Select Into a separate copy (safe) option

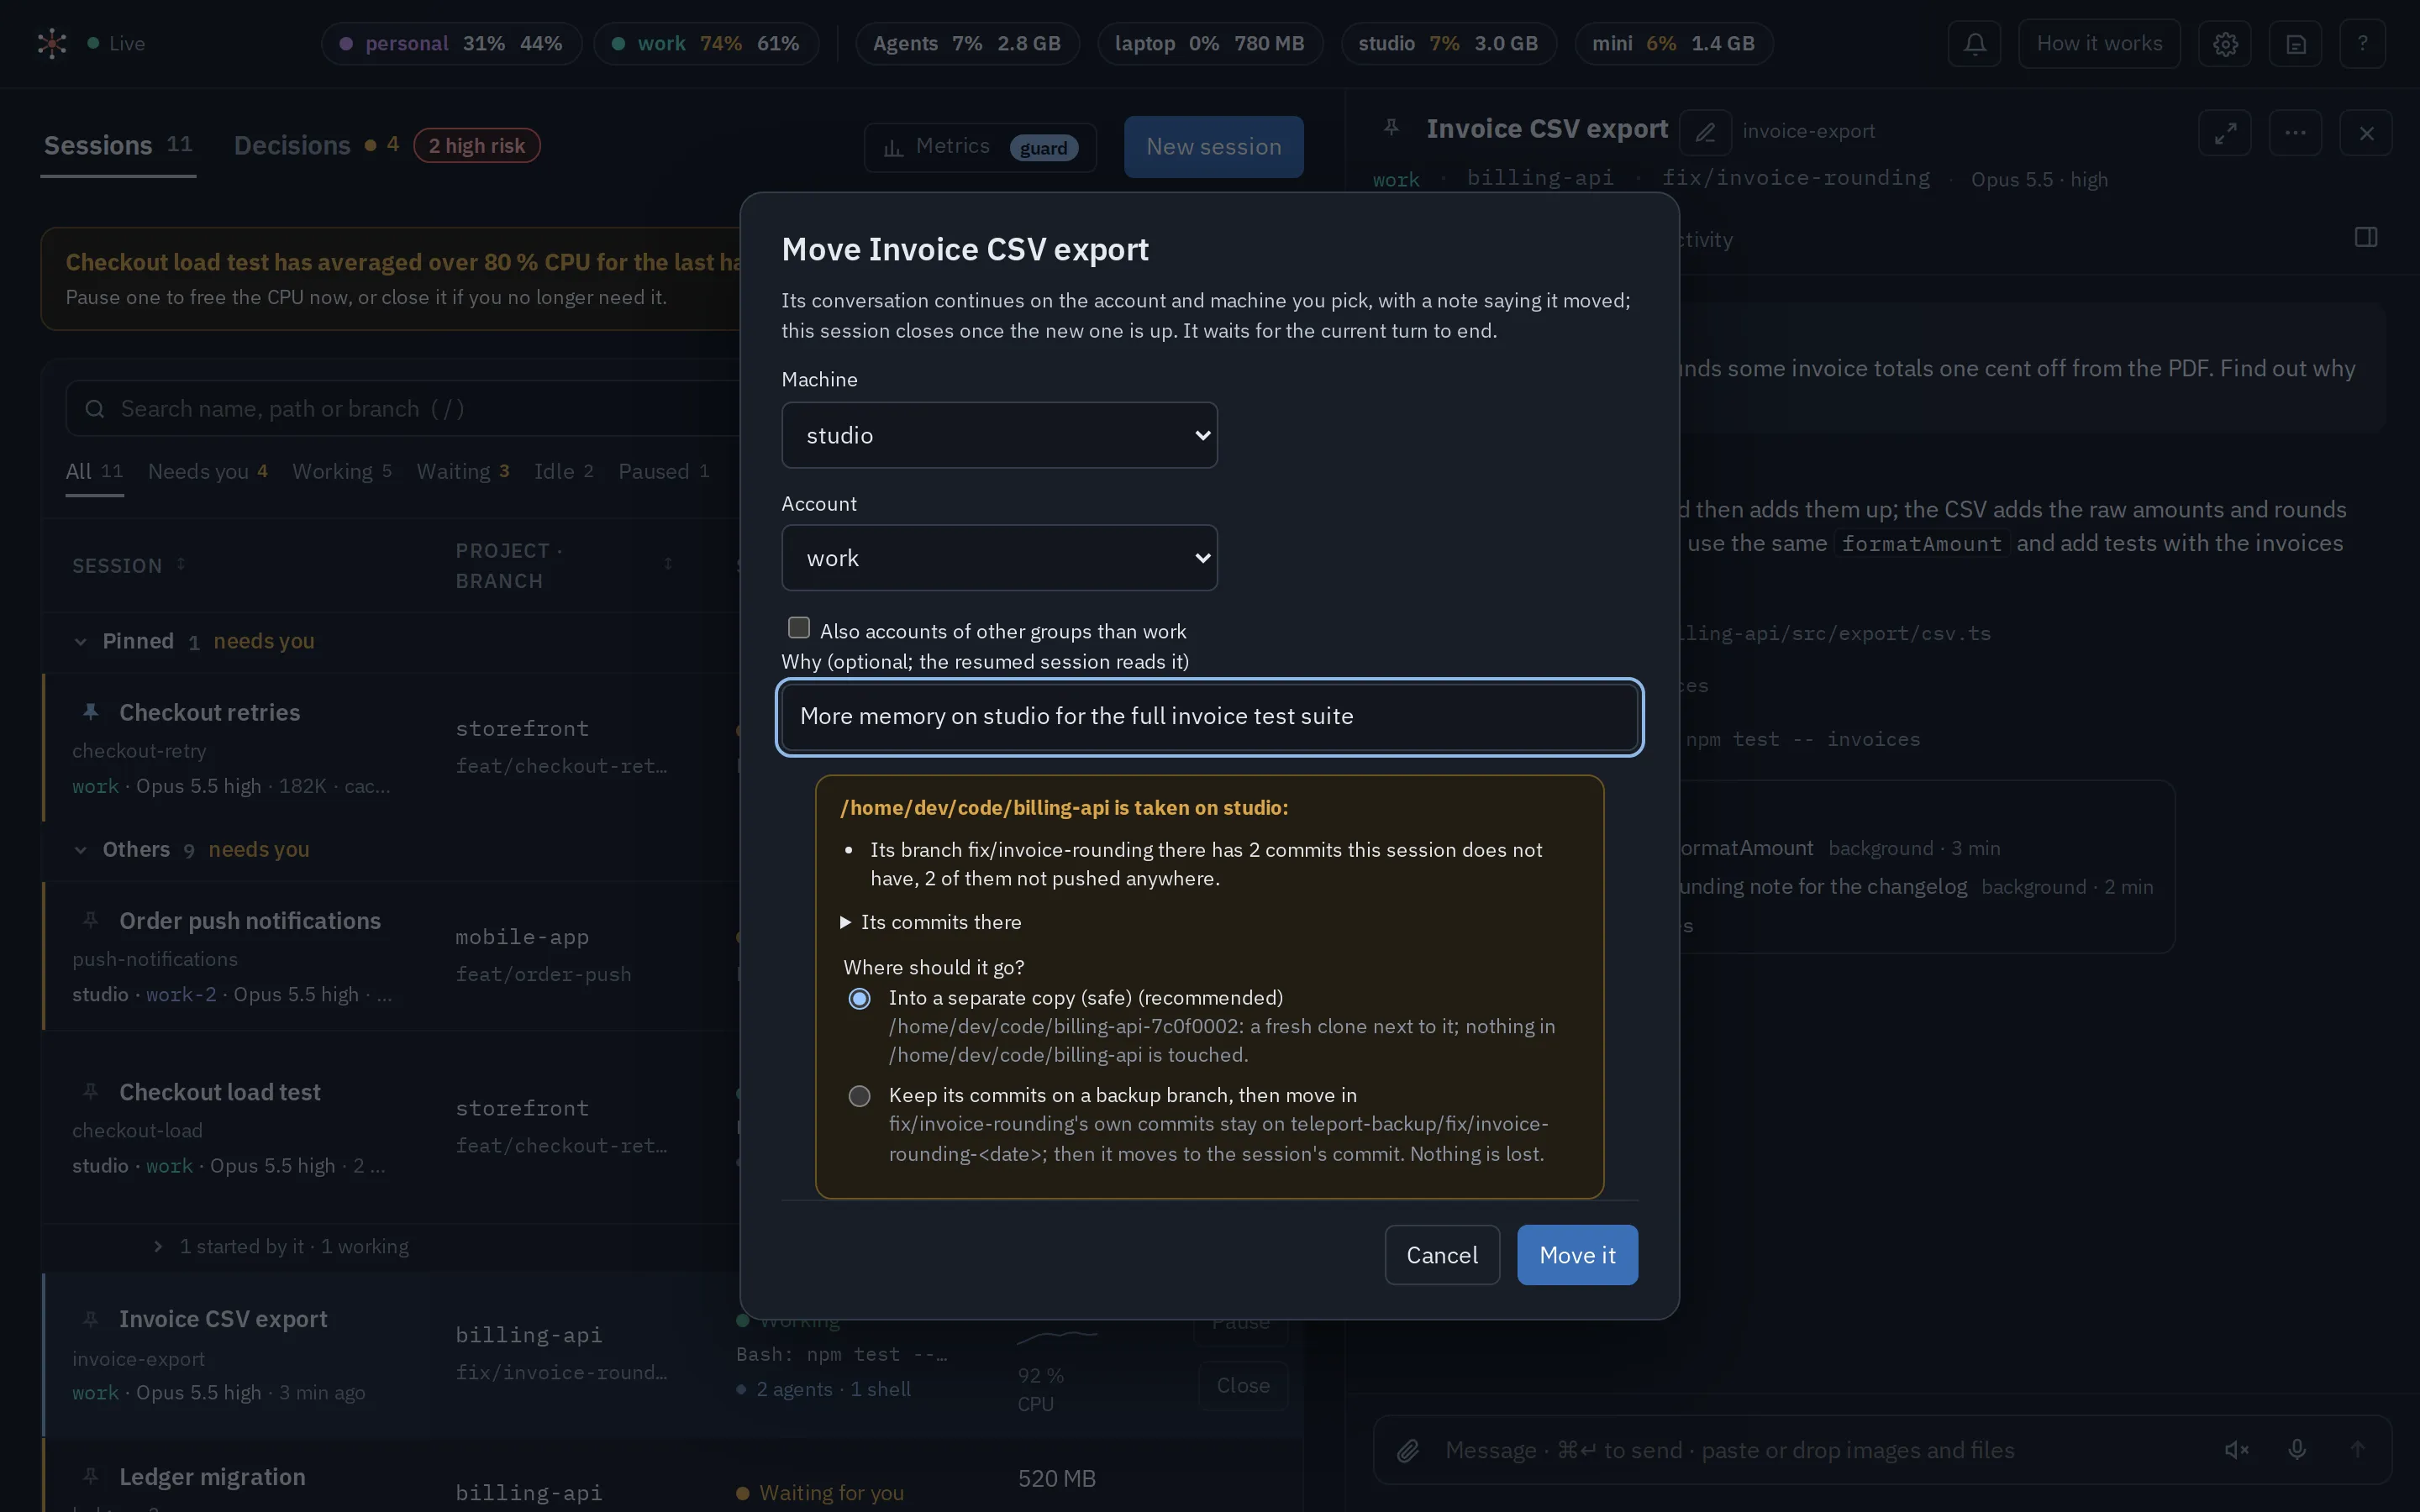tap(859, 998)
